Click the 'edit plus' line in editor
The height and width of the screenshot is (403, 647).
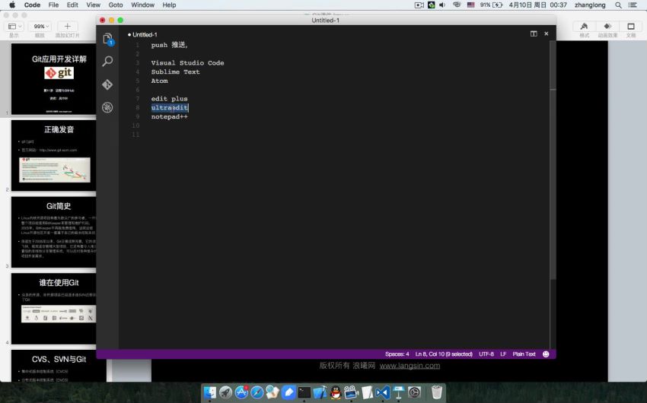pos(169,99)
